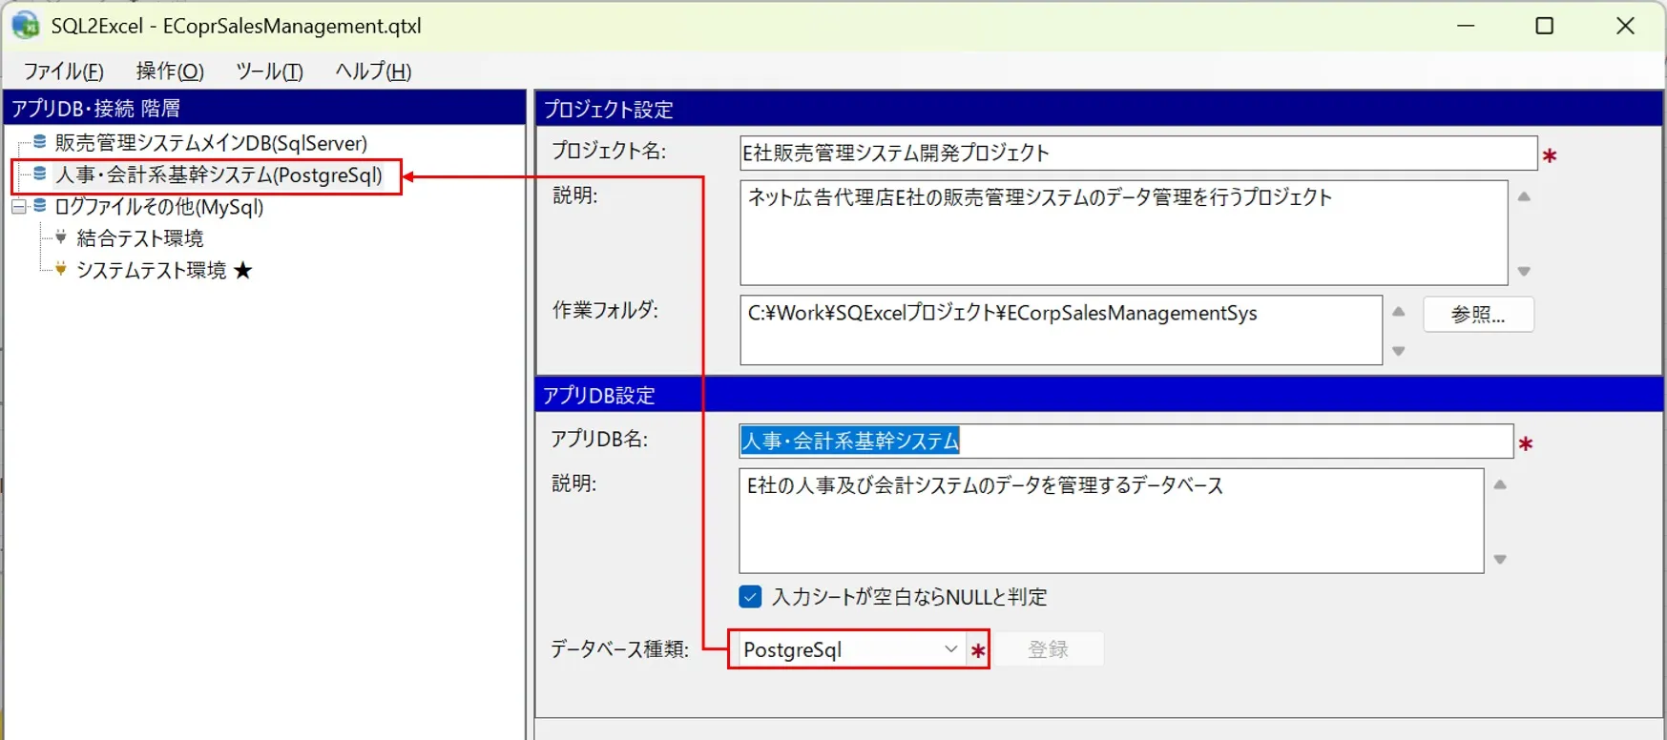Click database icon beside ログファイルその他
The height and width of the screenshot is (740, 1667).
click(x=39, y=206)
